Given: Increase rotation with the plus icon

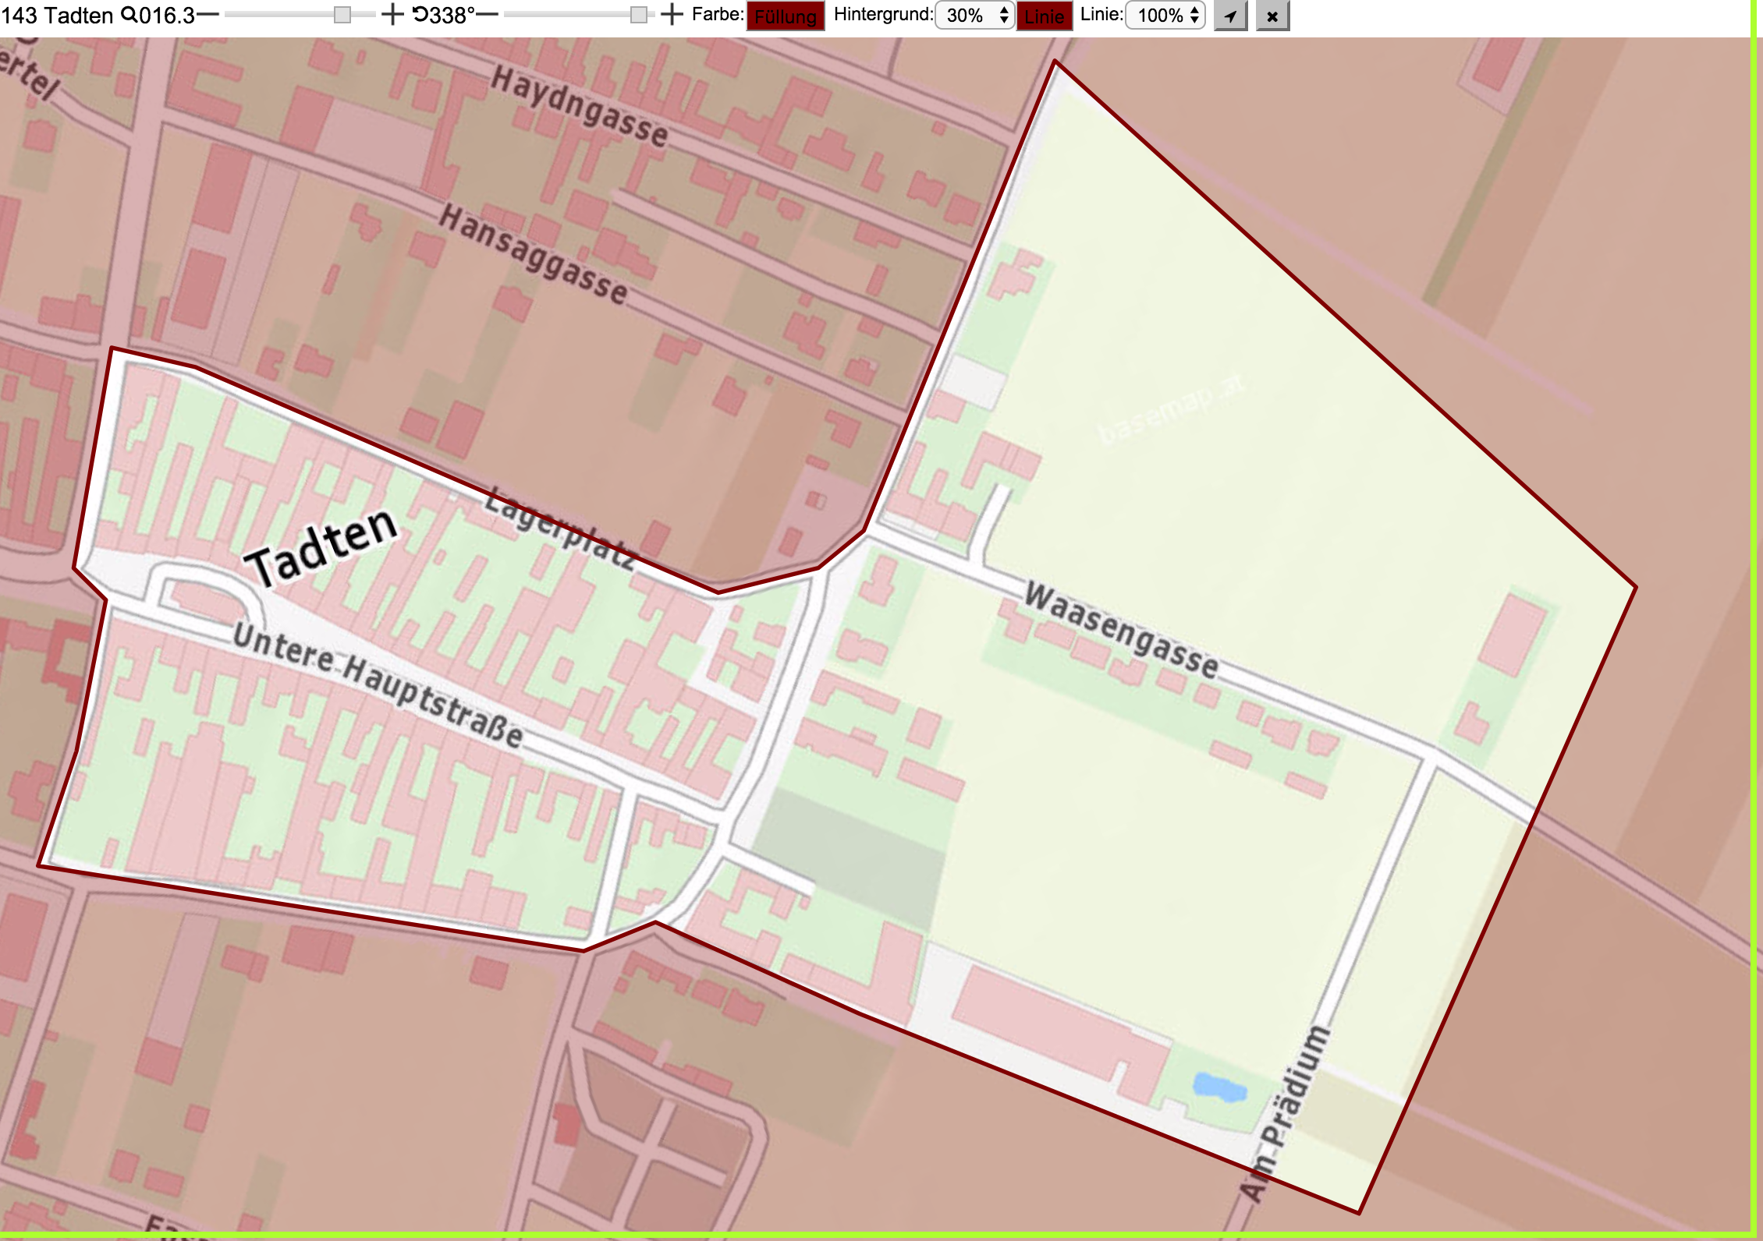Looking at the screenshot, I should (x=672, y=15).
